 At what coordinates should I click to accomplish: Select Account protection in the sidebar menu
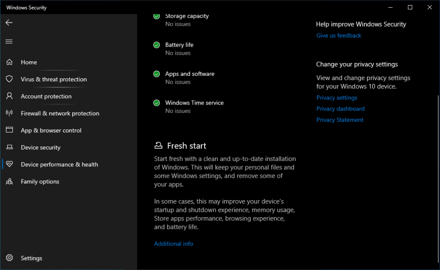point(46,96)
